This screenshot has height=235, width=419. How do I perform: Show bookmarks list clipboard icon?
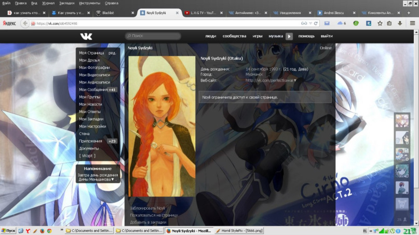(389, 23)
